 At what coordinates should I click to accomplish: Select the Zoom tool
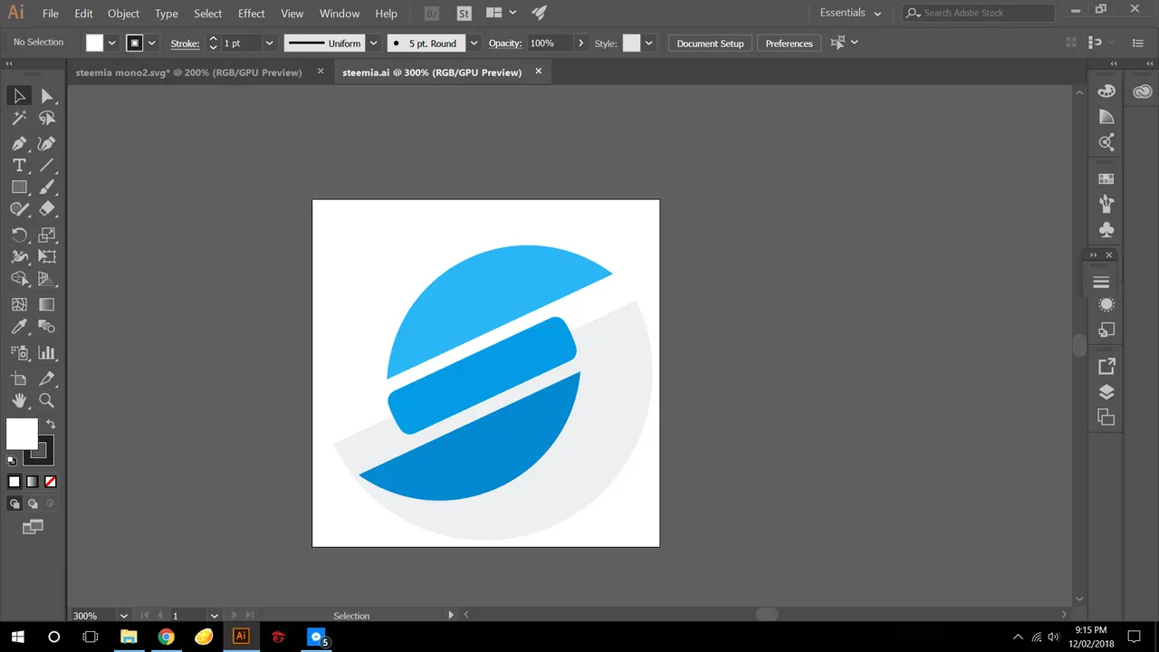(x=47, y=400)
